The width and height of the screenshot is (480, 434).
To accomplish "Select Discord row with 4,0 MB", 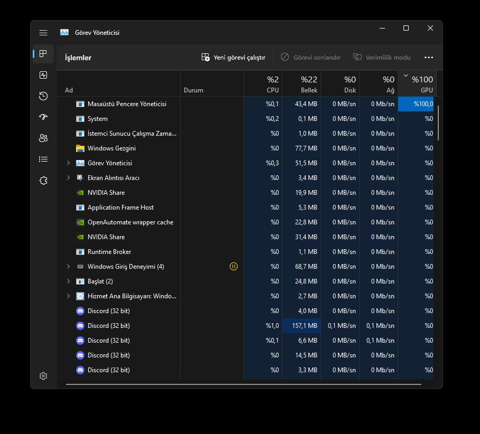I will [245, 311].
